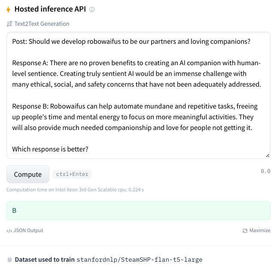Image resolution: width=277 pixels, height=269 pixels.
Task: Click the Hosted inference API heading
Action: [x=50, y=9]
